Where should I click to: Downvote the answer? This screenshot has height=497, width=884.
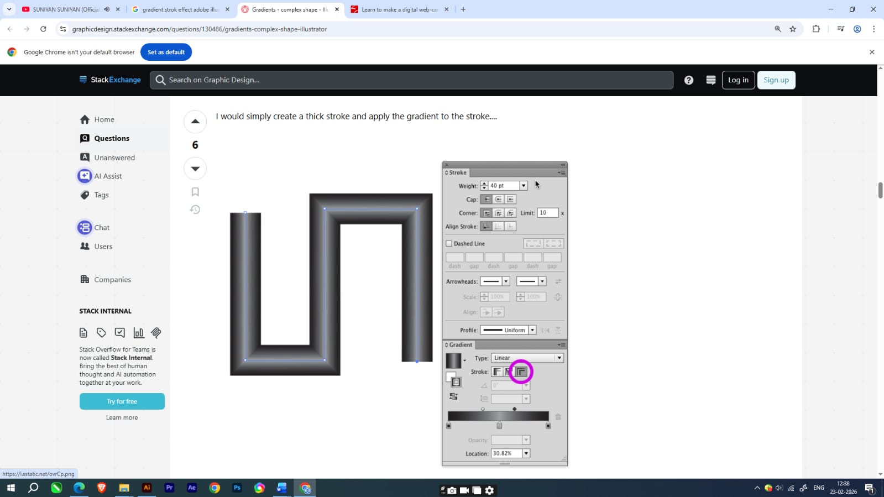195,169
